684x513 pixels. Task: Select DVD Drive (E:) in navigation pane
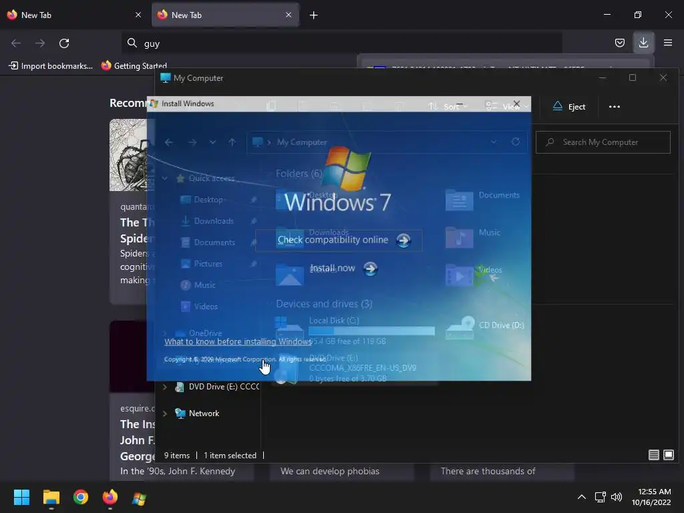coord(217,387)
